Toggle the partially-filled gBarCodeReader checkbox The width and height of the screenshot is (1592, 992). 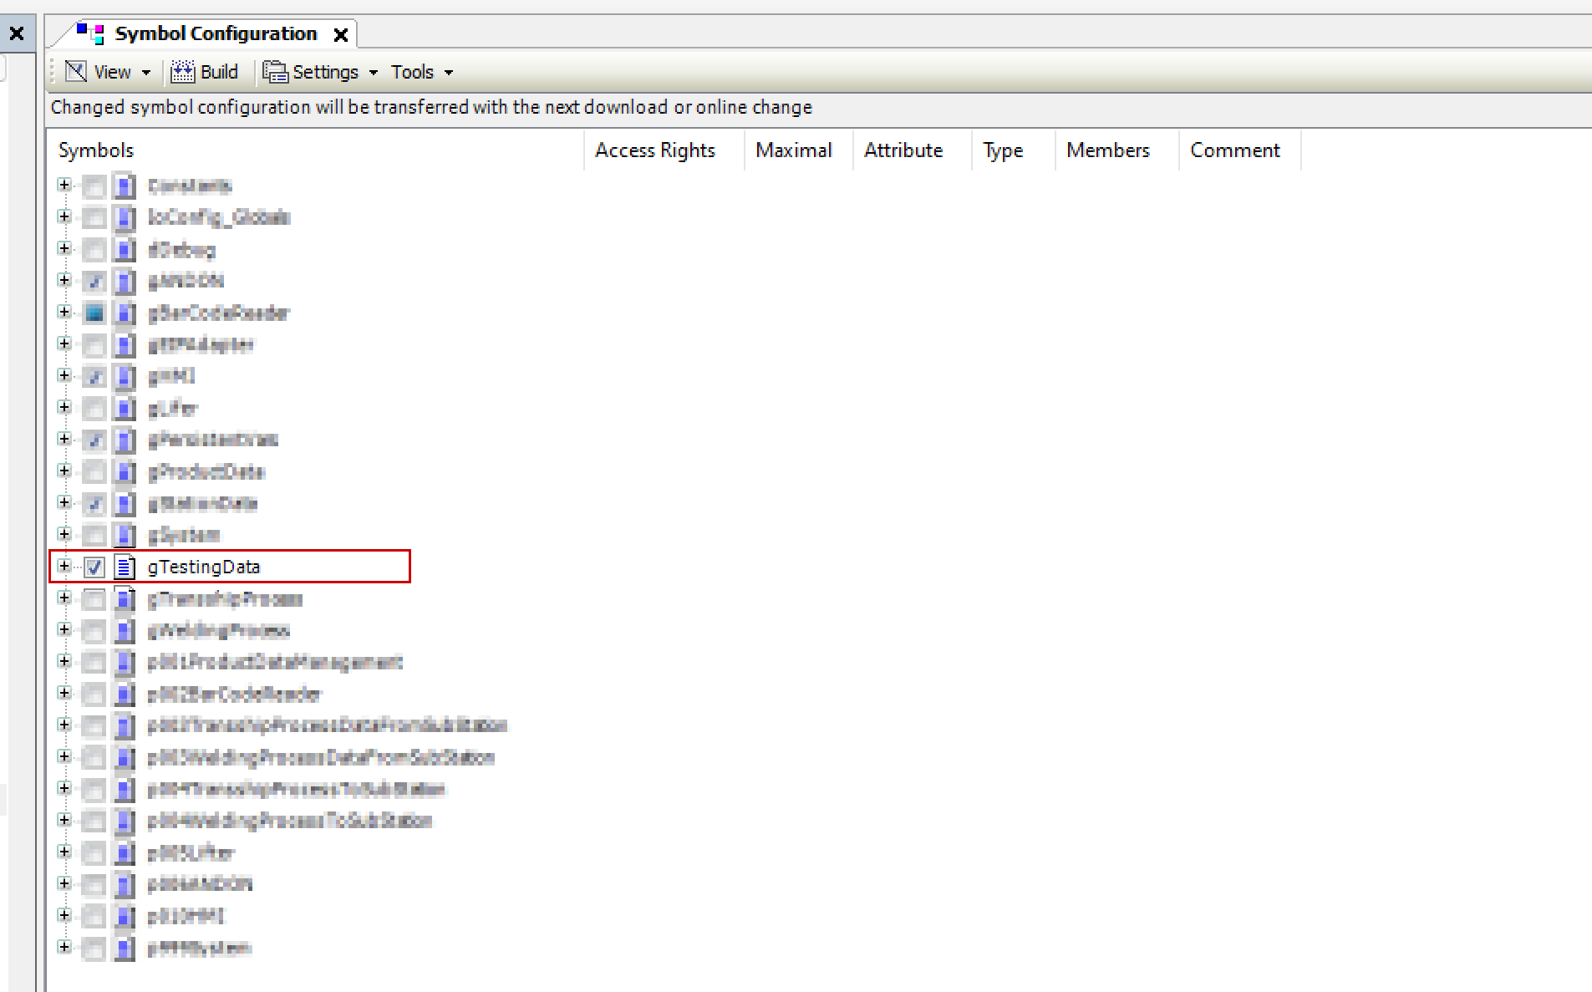[94, 313]
